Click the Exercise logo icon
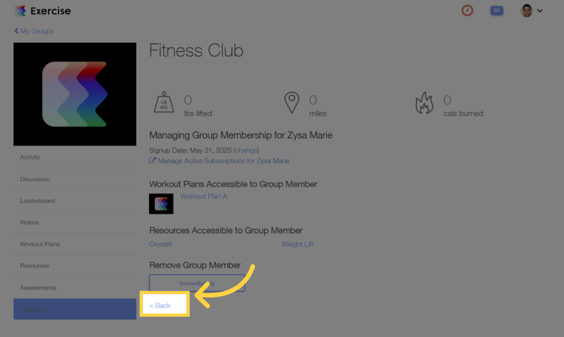Viewport: 564px width, 337px height. [20, 11]
